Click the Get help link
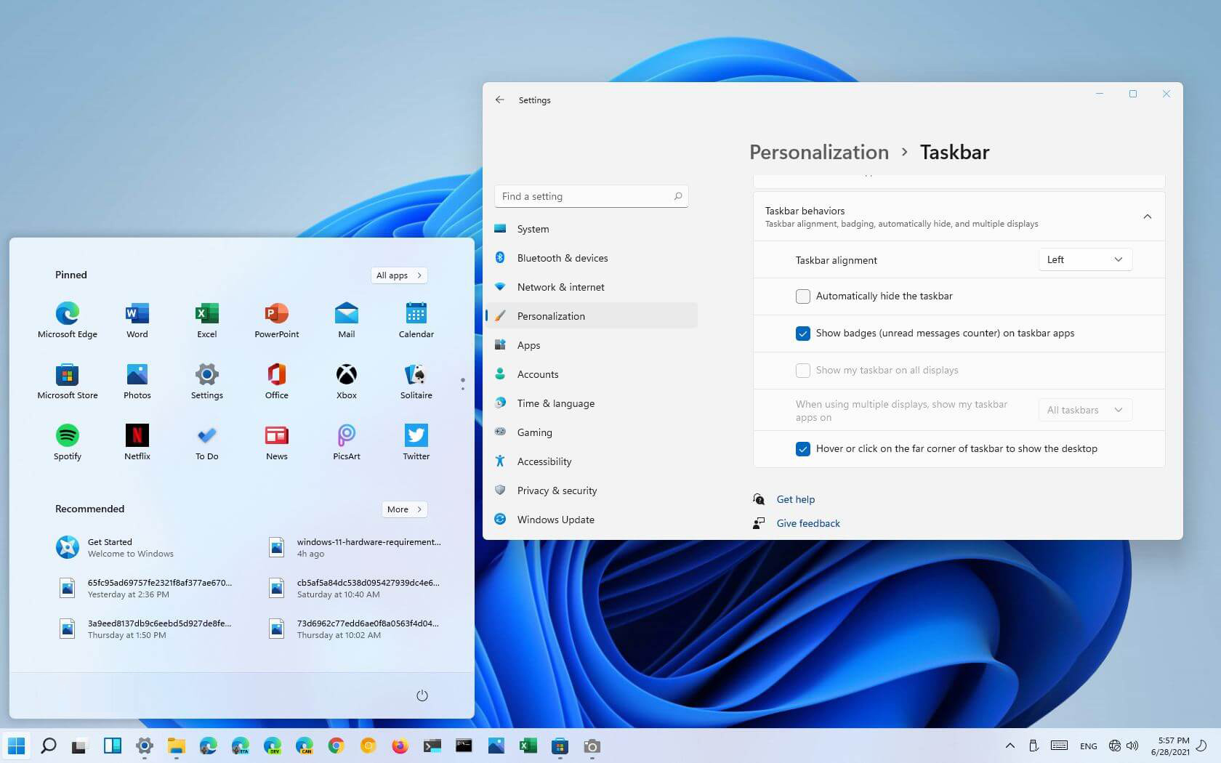The width and height of the screenshot is (1221, 763). pyautogui.click(x=795, y=499)
